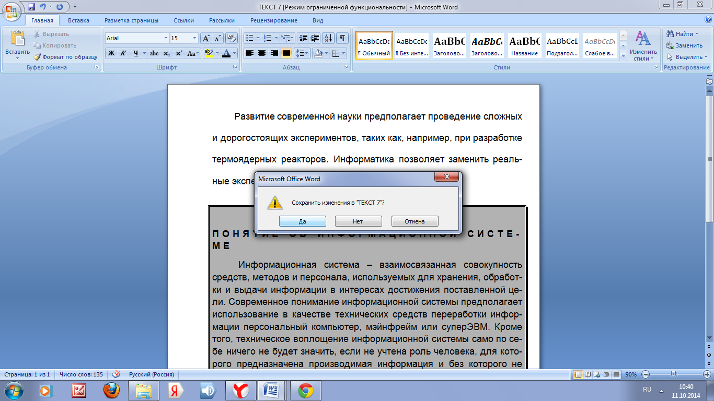Screen dimensions: 714x401
Task: Click Да to save changes
Action: pos(303,221)
